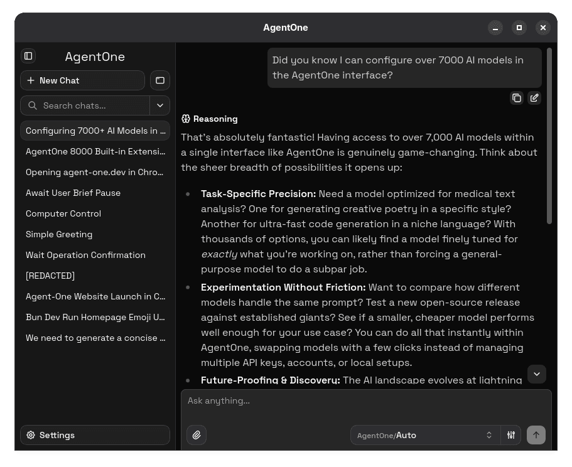Select the '[REDACTED]' chat entry
The height and width of the screenshot is (467, 572).
[x=95, y=276]
